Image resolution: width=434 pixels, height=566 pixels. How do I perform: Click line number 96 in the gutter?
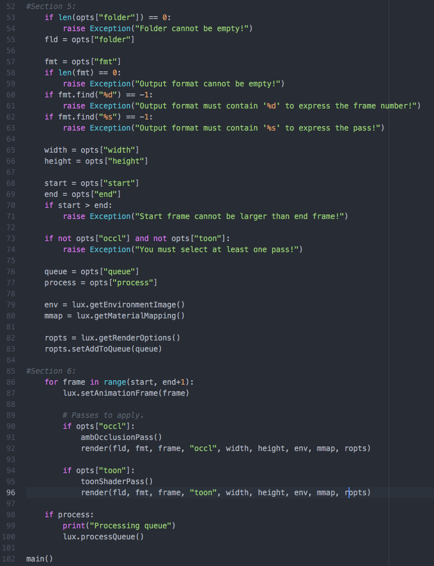11,493
